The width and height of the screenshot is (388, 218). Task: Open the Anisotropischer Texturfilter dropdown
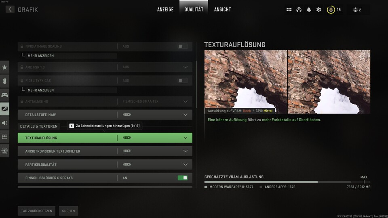click(x=186, y=151)
